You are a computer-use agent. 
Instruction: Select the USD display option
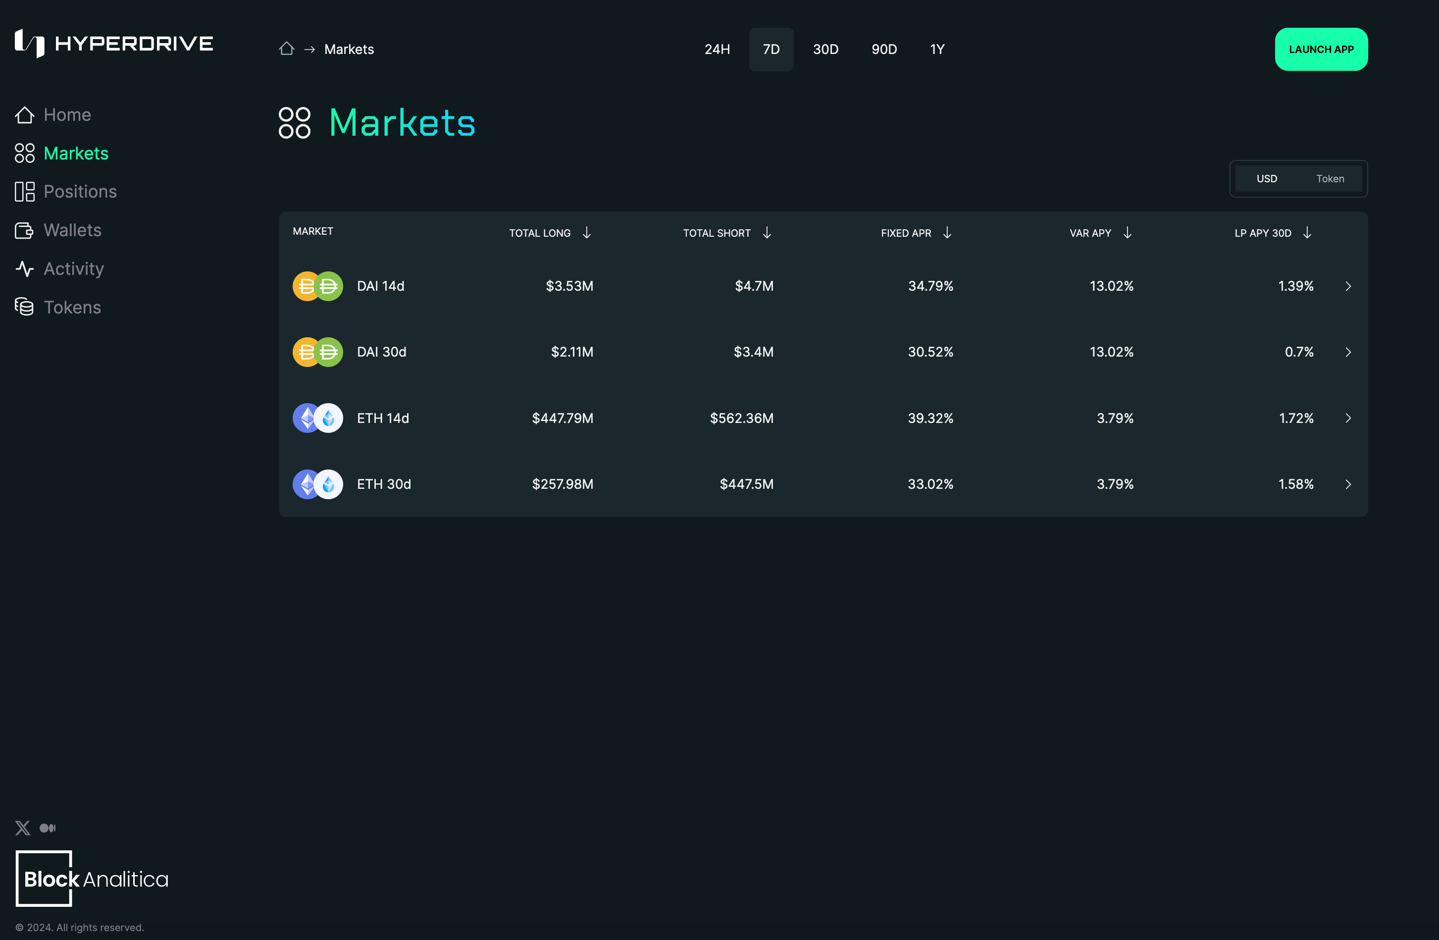[x=1267, y=178]
